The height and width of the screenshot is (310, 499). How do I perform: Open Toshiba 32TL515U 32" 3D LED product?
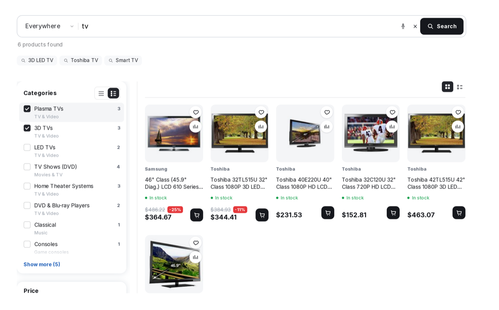click(239, 183)
